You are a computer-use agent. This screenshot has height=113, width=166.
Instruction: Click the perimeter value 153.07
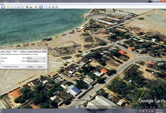24,58
